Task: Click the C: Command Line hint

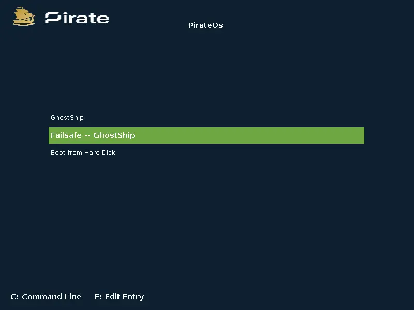Action: (x=46, y=297)
